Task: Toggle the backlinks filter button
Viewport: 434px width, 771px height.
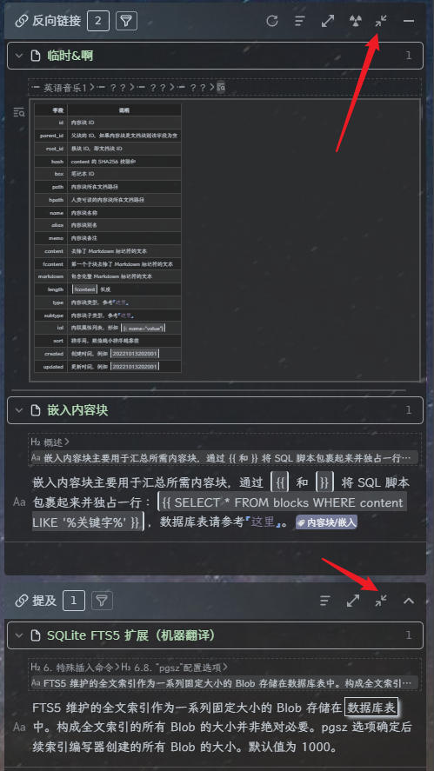Action: point(126,21)
